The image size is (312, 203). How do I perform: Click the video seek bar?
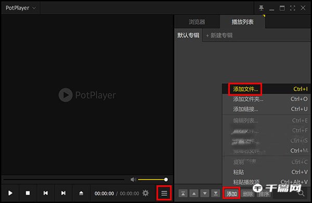click(x=63, y=180)
